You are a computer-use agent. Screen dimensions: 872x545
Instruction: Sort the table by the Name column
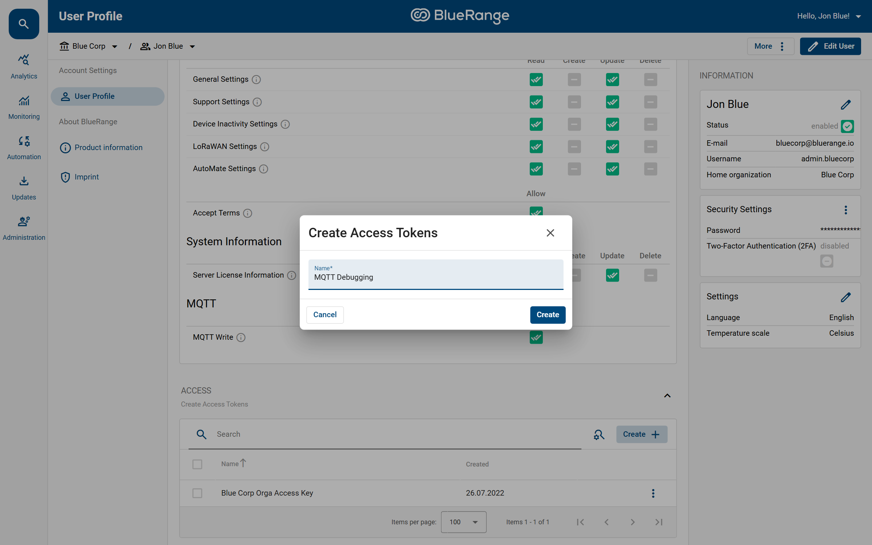(x=234, y=464)
